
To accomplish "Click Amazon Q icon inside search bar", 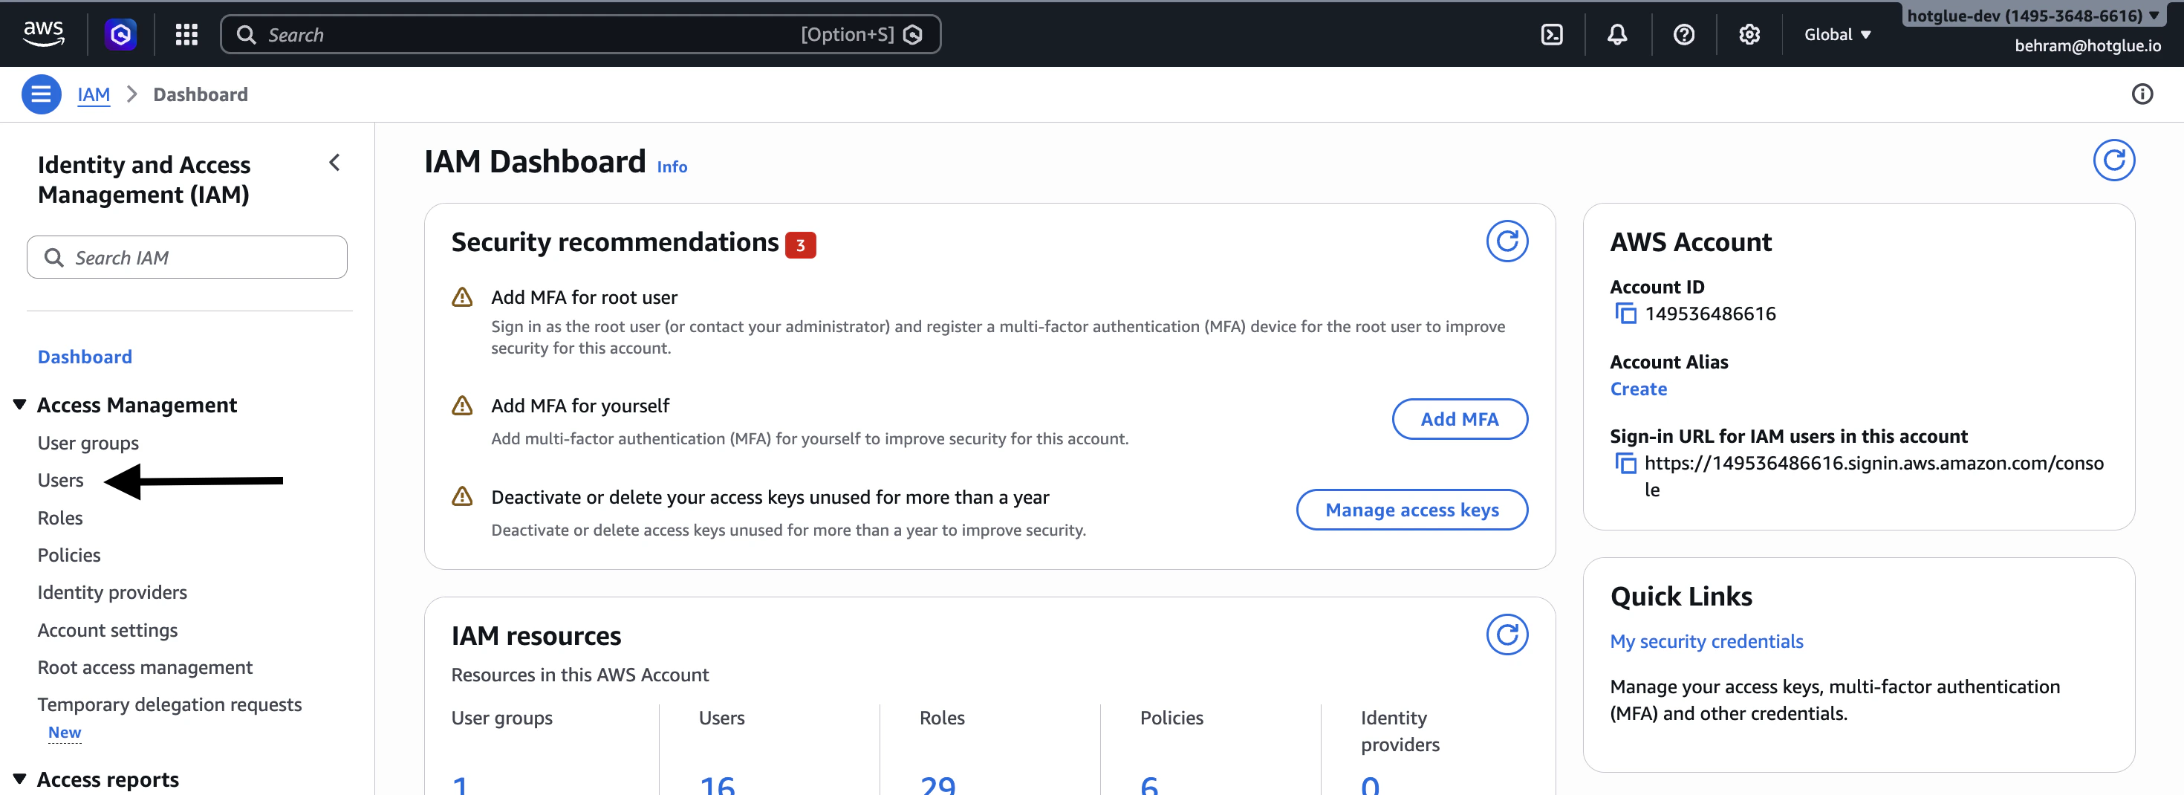I will [913, 34].
